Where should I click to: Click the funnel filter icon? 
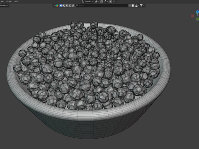point(141,5)
